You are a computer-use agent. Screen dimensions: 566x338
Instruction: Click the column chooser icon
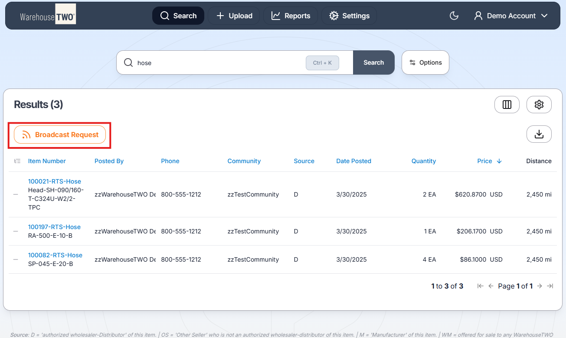(507, 105)
